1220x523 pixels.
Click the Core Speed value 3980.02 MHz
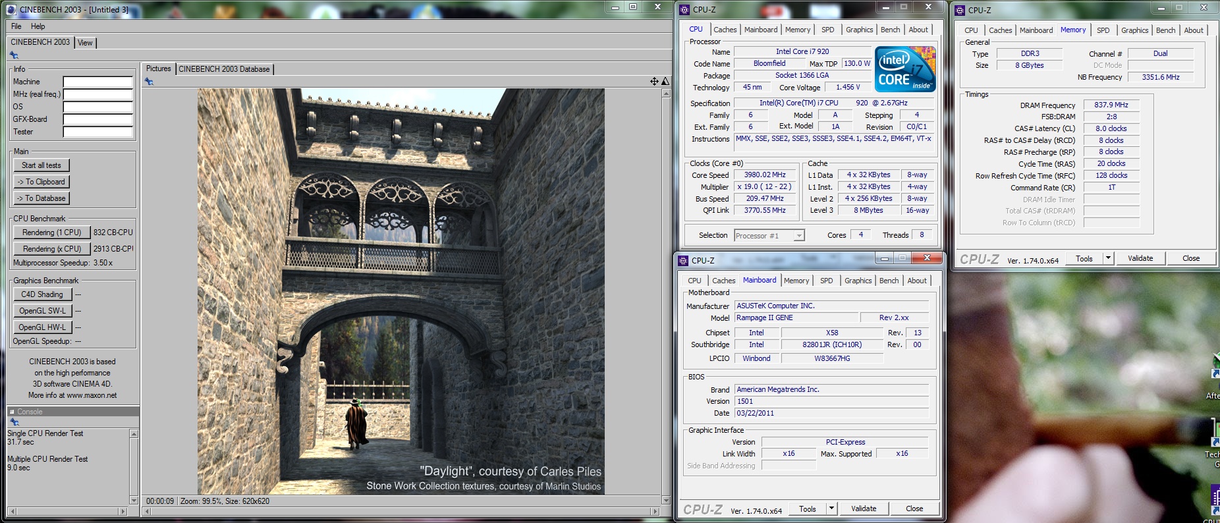765,175
